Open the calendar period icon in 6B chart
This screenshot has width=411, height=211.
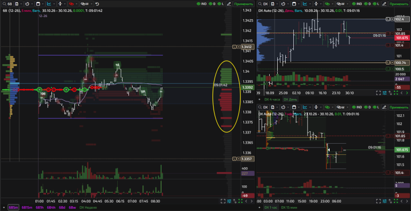click(38, 4)
